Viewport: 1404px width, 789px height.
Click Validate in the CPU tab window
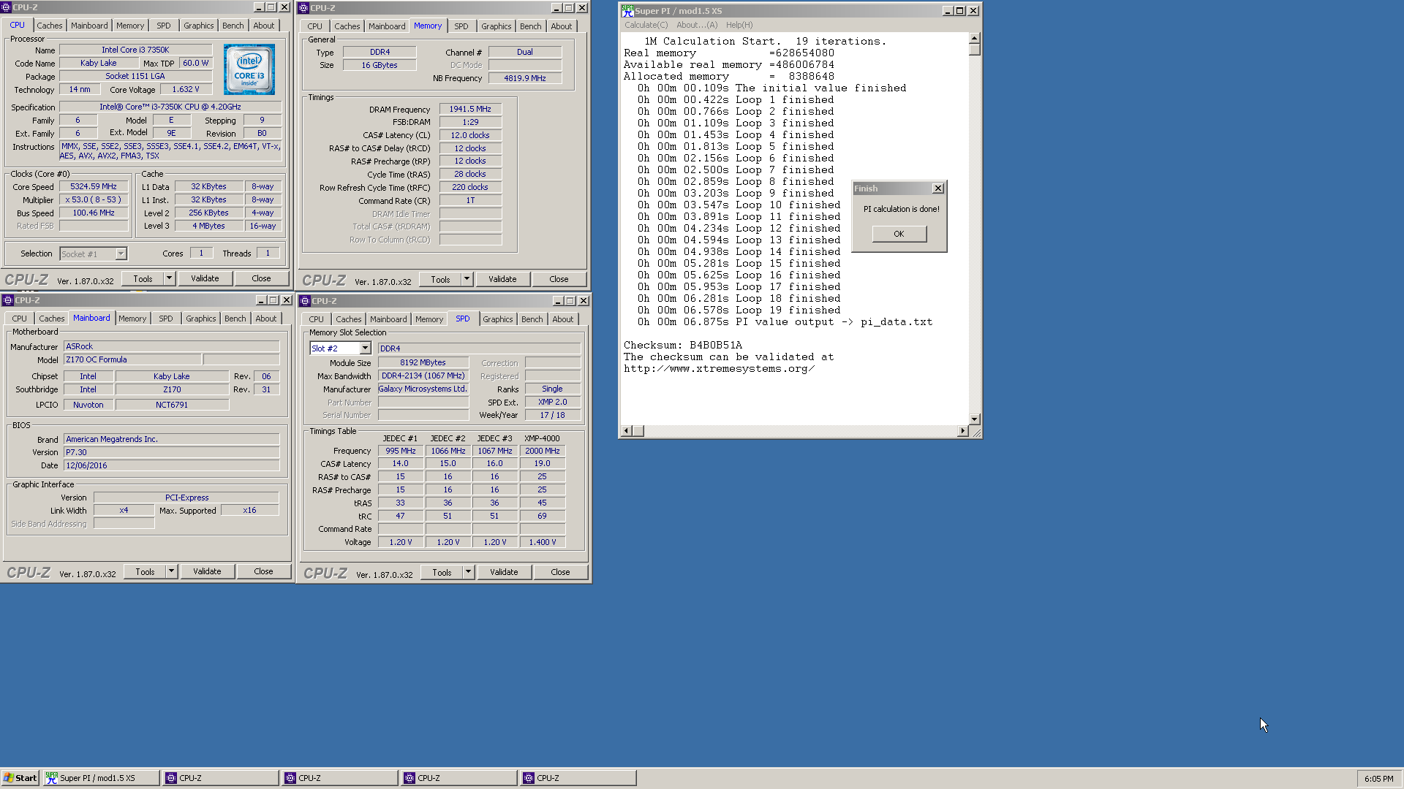205,278
